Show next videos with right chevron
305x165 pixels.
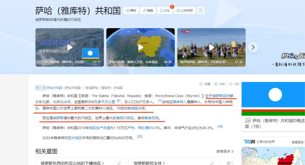[x=253, y=47]
